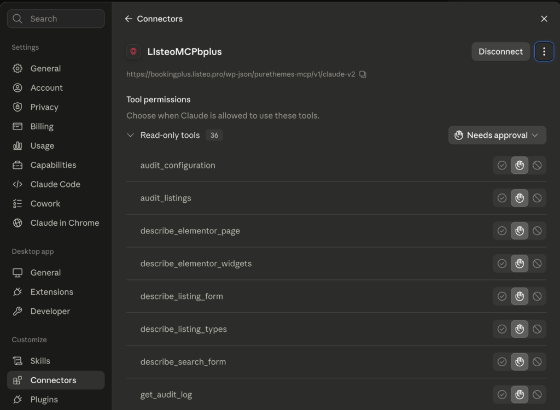Click the get_audit_log tool name
560x410 pixels.
[x=166, y=395]
